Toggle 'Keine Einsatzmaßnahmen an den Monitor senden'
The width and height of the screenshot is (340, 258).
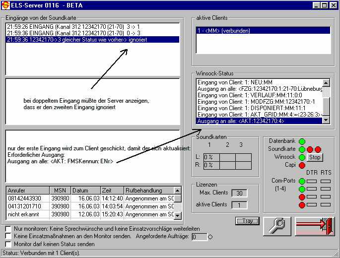[x=8, y=237]
